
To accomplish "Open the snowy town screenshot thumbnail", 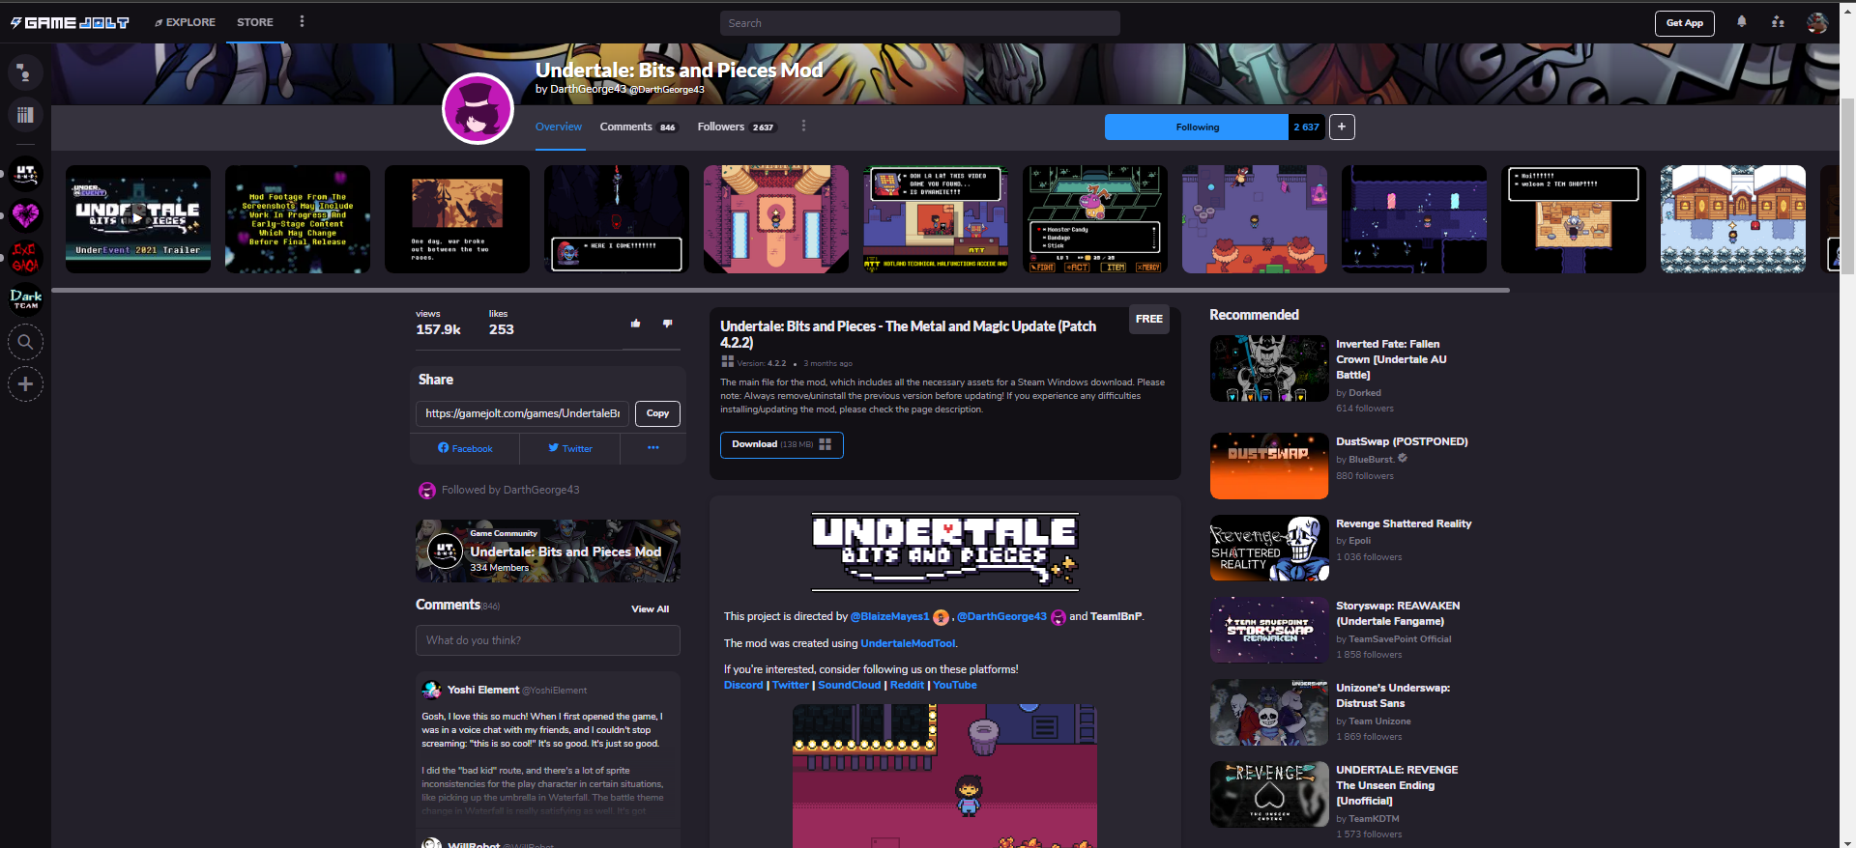I will tap(1733, 219).
